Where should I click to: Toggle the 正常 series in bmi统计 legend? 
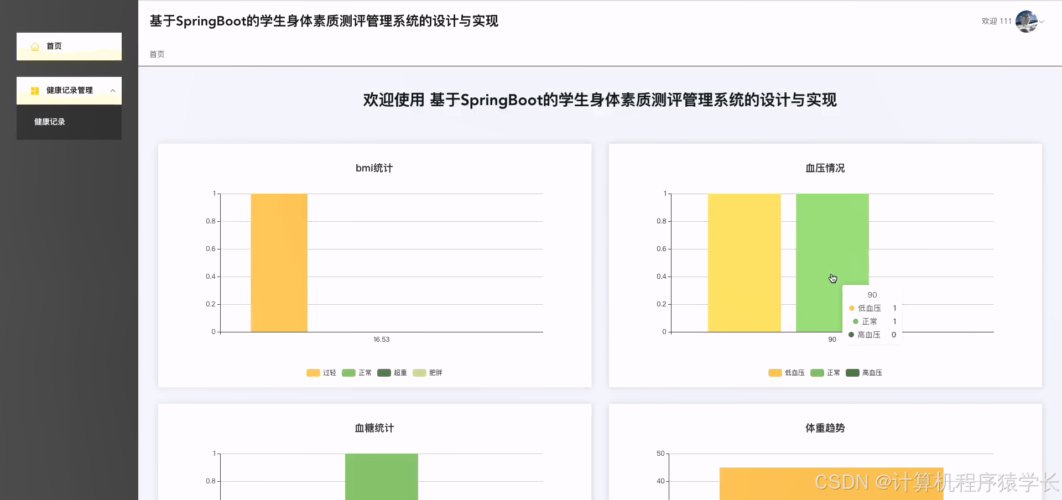tap(348, 373)
